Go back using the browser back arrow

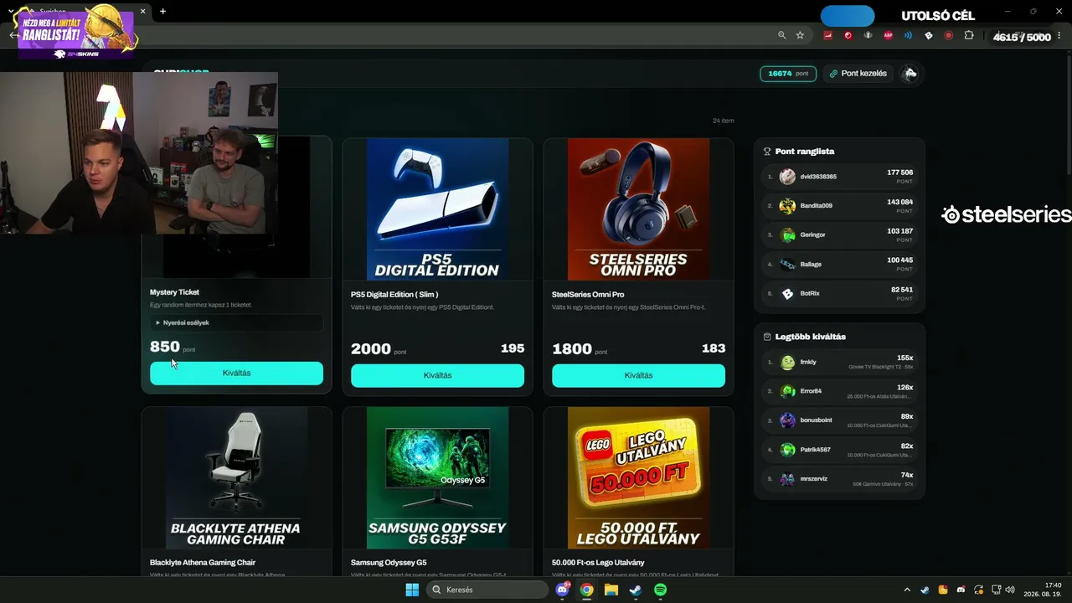pos(13,35)
